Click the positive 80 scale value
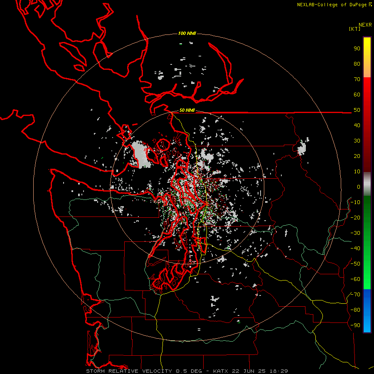 [357, 64]
